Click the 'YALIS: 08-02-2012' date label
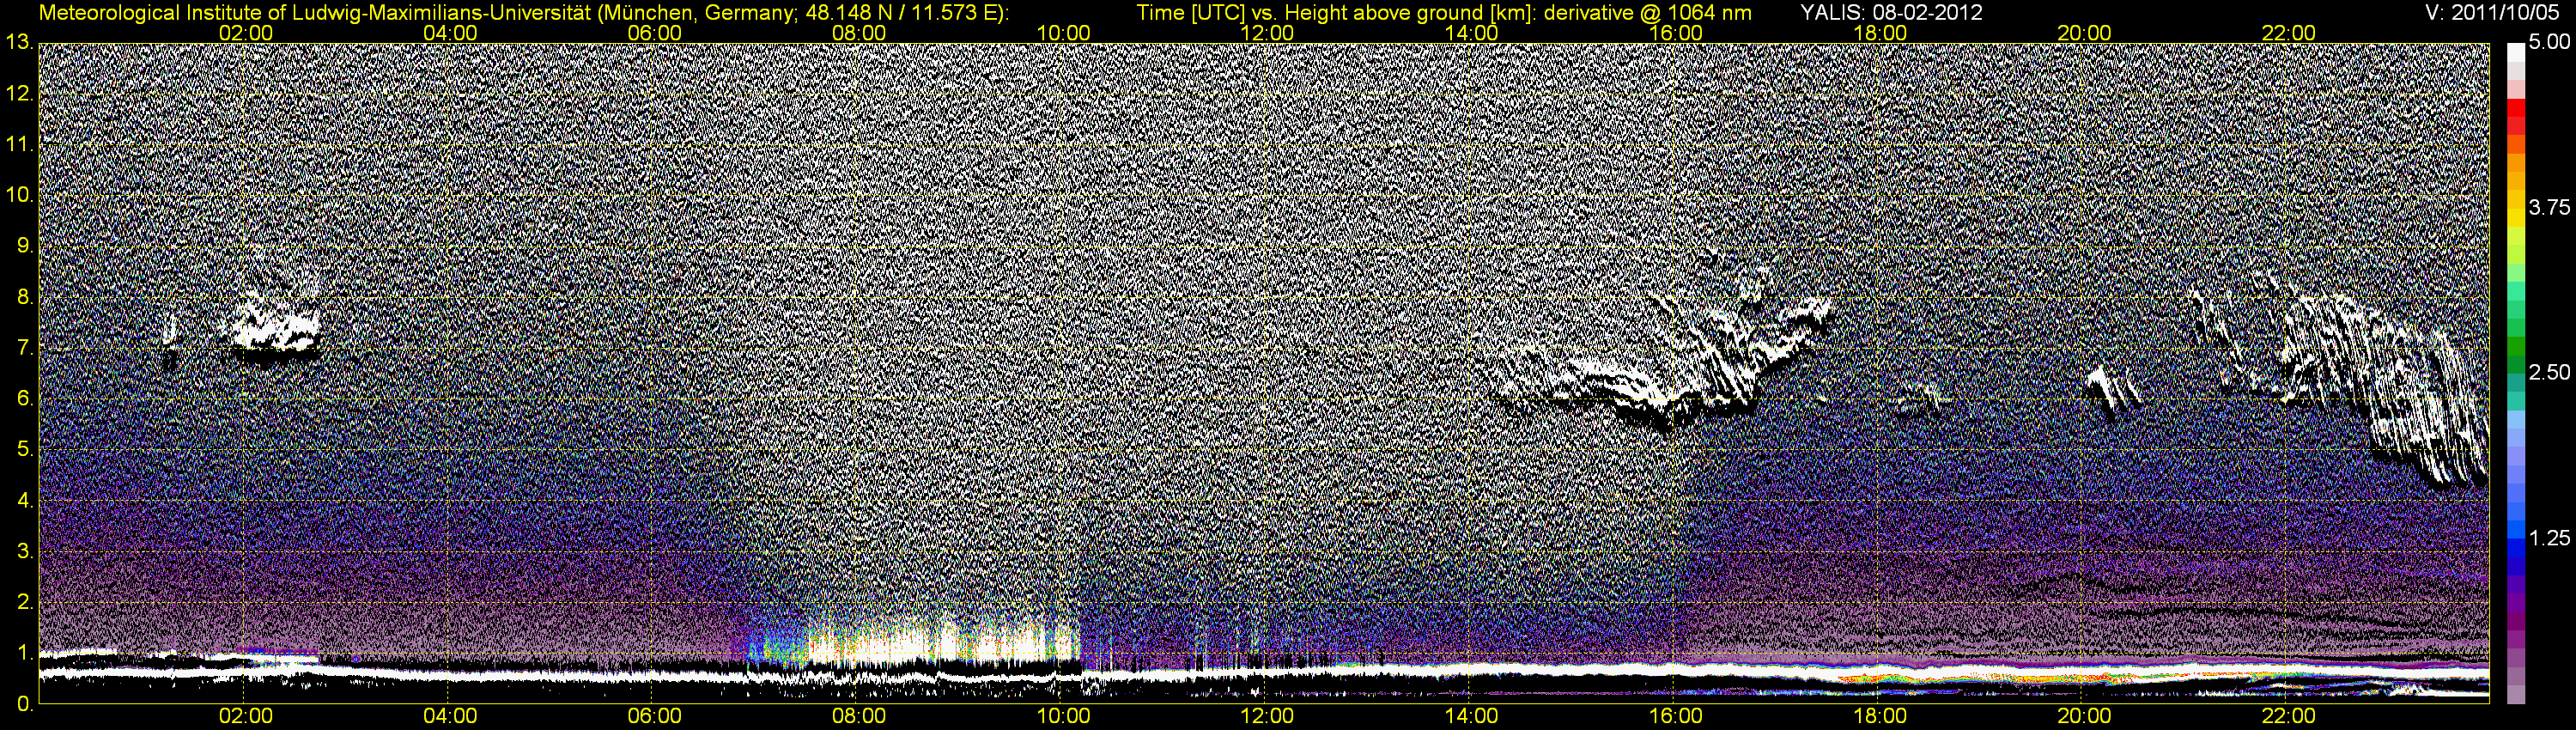Image resolution: width=2576 pixels, height=730 pixels. (x=1891, y=13)
